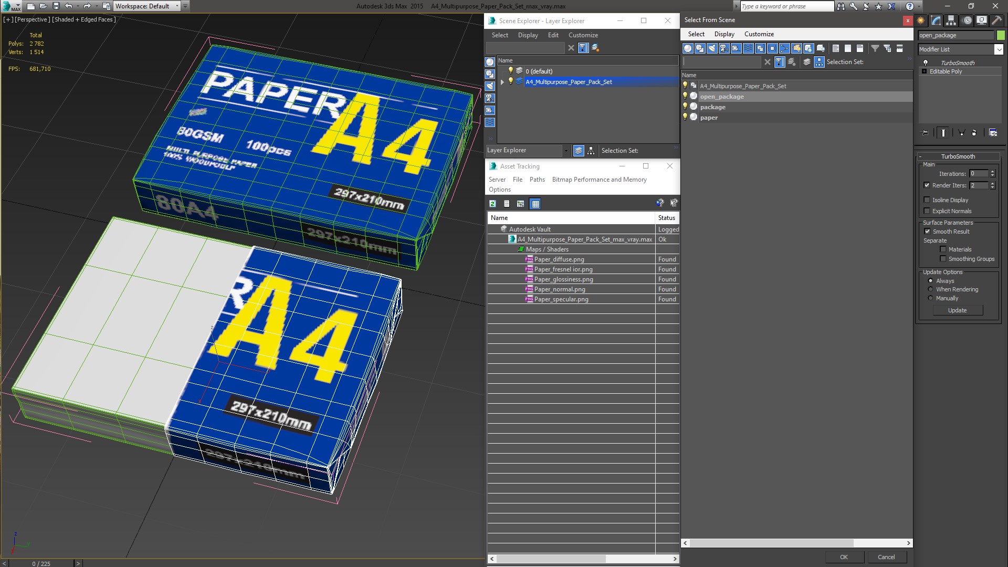The width and height of the screenshot is (1008, 567).
Task: Open the Paths menu in Asset Tracking
Action: click(537, 180)
